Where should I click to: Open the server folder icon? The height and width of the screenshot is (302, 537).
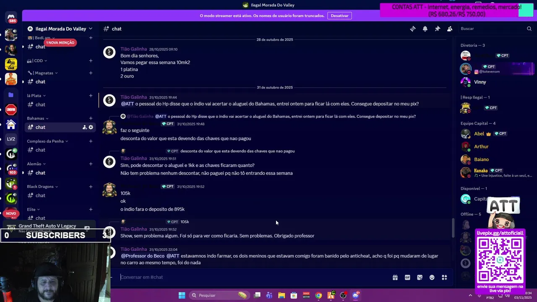click(11, 95)
